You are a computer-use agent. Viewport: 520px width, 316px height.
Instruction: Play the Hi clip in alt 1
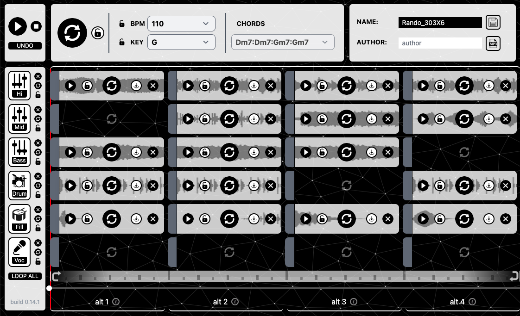click(70, 86)
